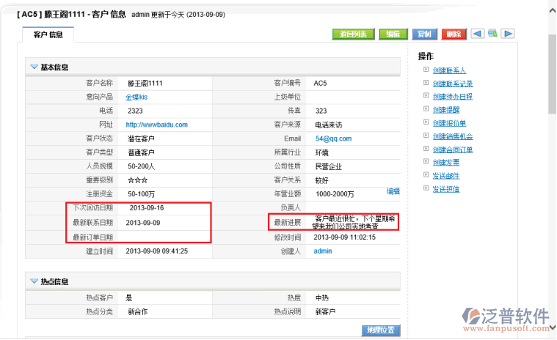The image size is (557, 340).
Task: Collapse the 热点信息 section
Action: pyautogui.click(x=34, y=281)
